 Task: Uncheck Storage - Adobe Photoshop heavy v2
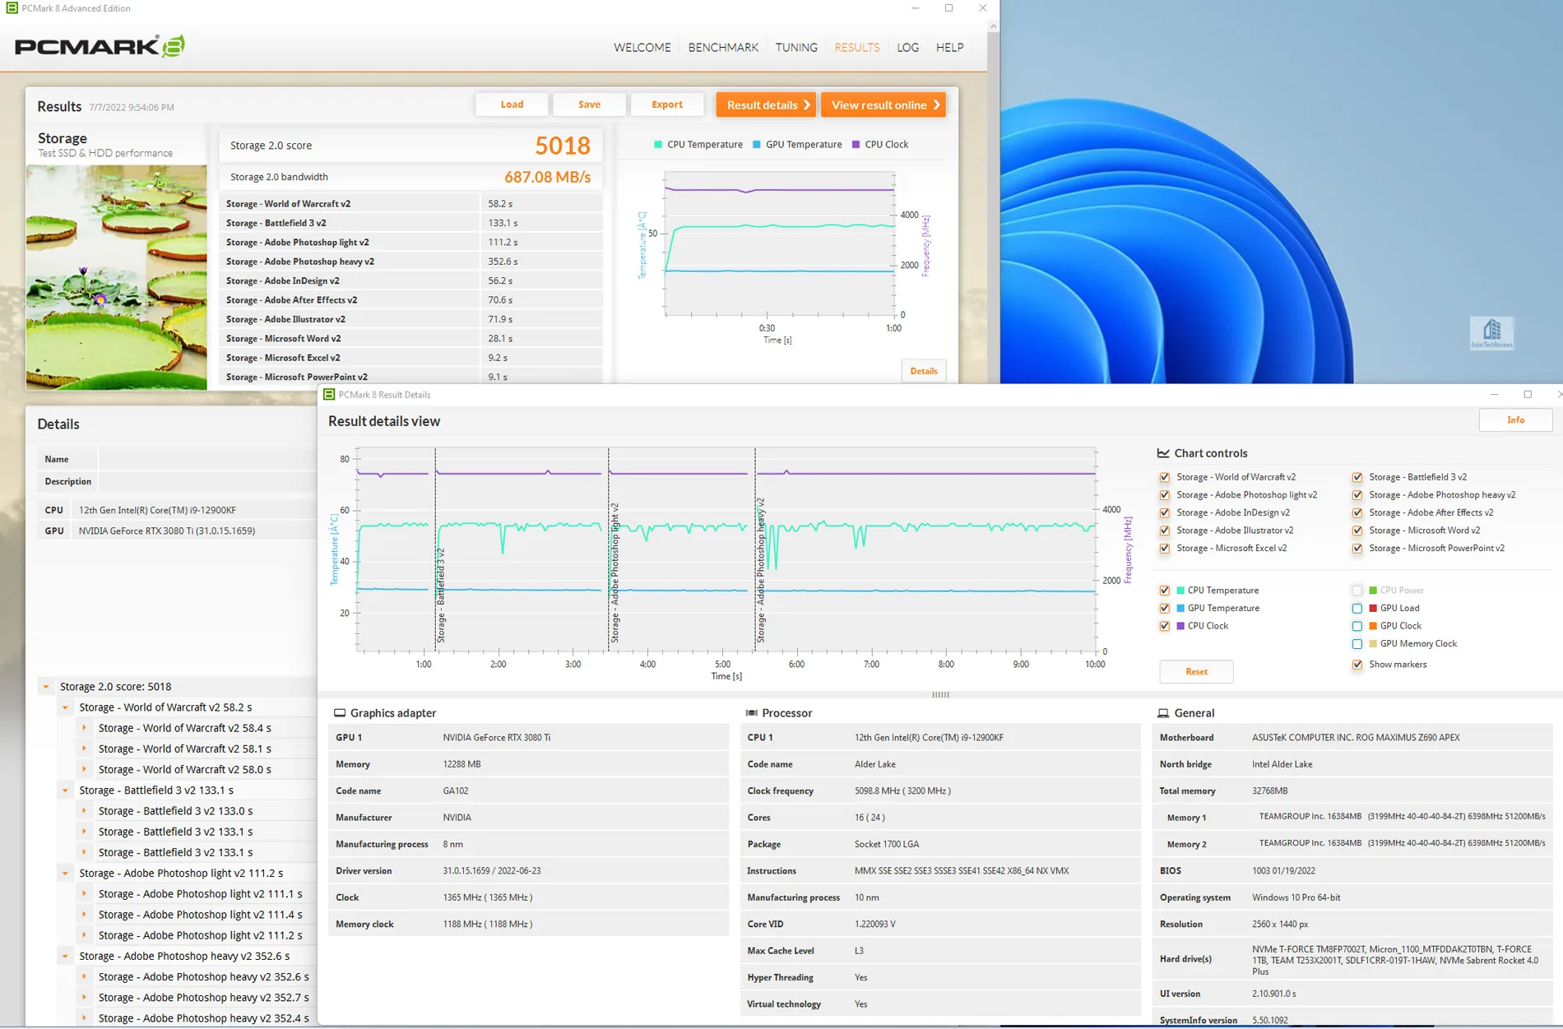(x=1357, y=495)
